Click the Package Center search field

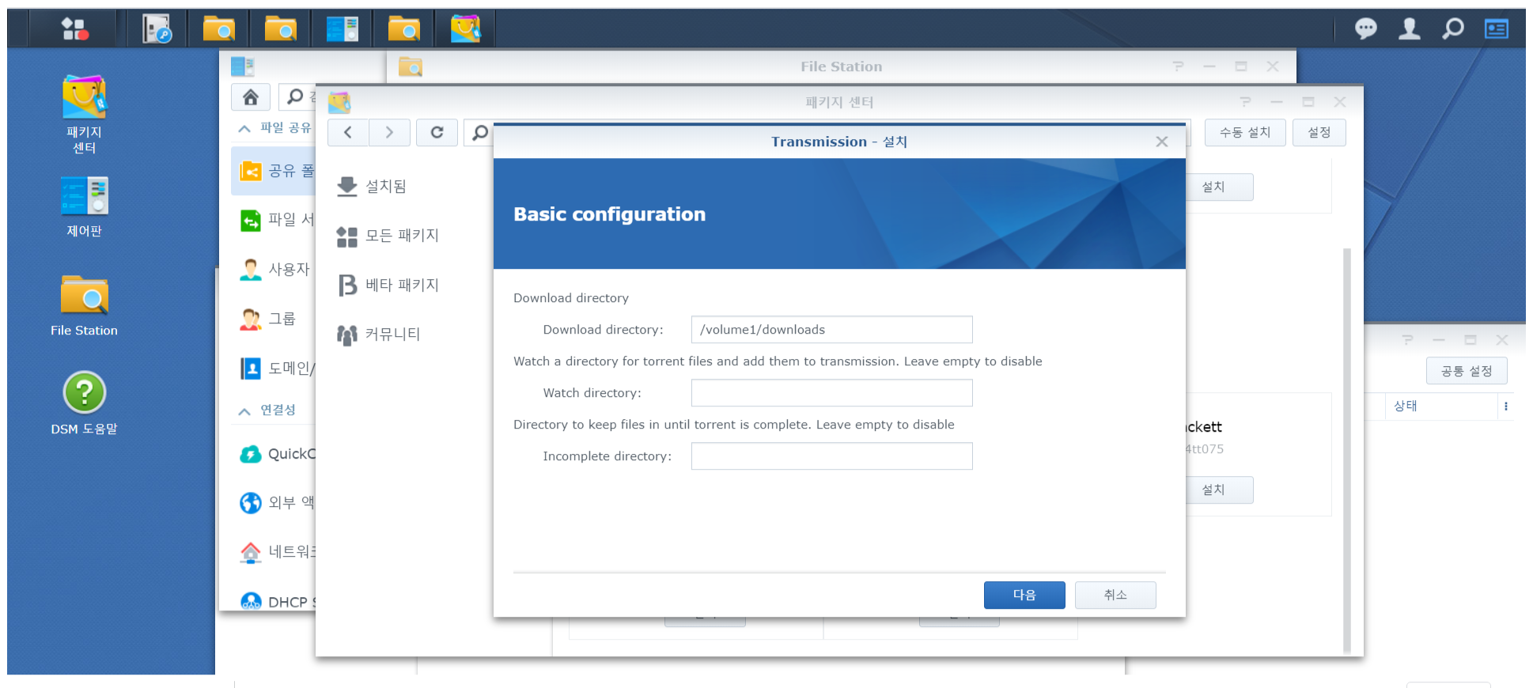(x=479, y=132)
